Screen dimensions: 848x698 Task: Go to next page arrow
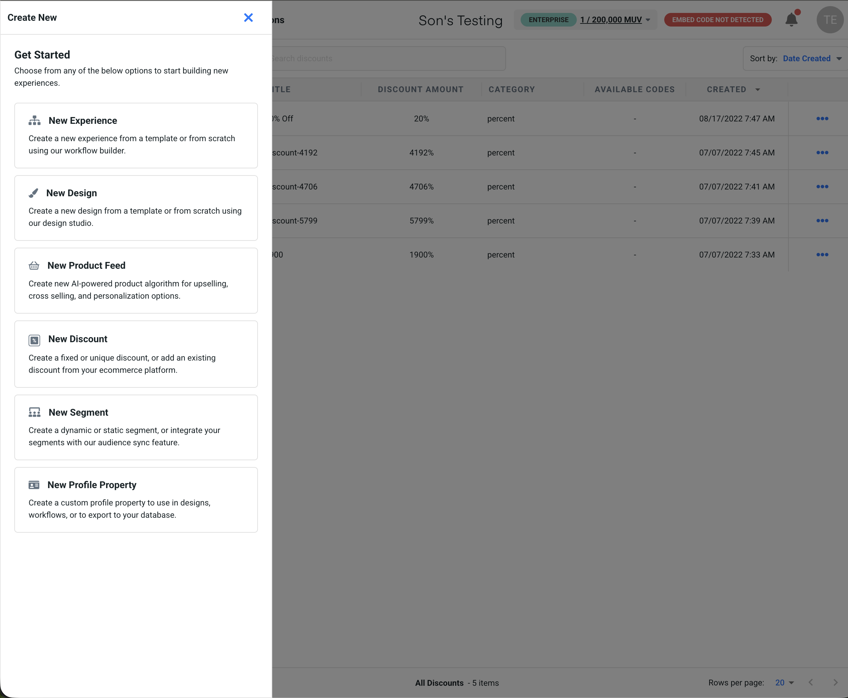[x=835, y=682]
